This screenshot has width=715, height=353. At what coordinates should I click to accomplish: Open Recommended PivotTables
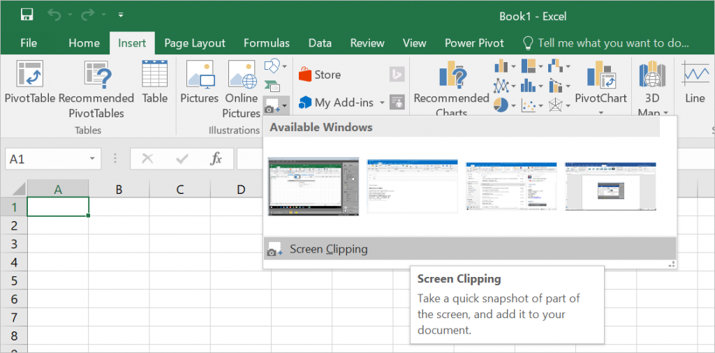coord(96,89)
